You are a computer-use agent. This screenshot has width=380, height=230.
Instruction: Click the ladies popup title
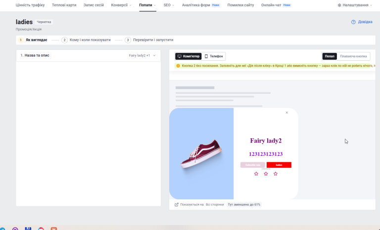[24, 22]
